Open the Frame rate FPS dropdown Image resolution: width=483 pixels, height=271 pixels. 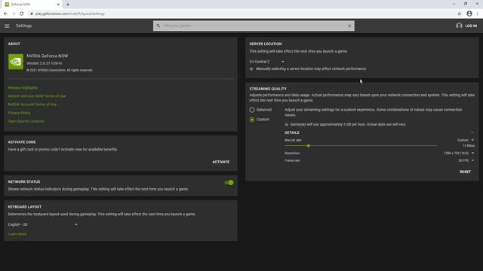click(x=466, y=160)
